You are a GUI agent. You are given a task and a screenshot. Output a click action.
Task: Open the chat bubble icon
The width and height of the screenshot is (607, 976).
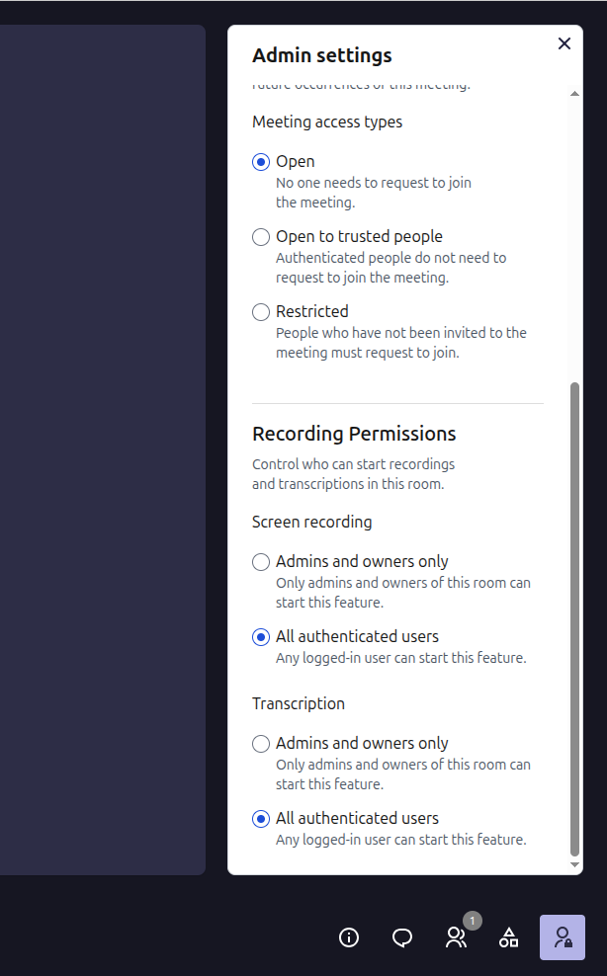[x=402, y=937]
